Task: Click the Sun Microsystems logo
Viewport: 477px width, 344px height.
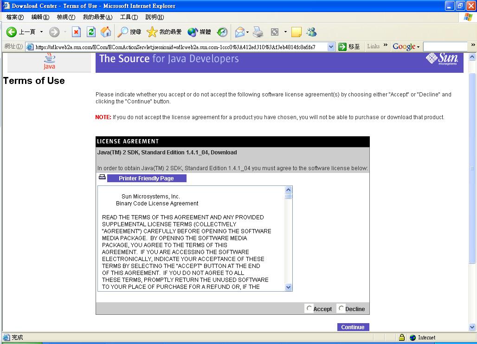Action: (x=442, y=59)
